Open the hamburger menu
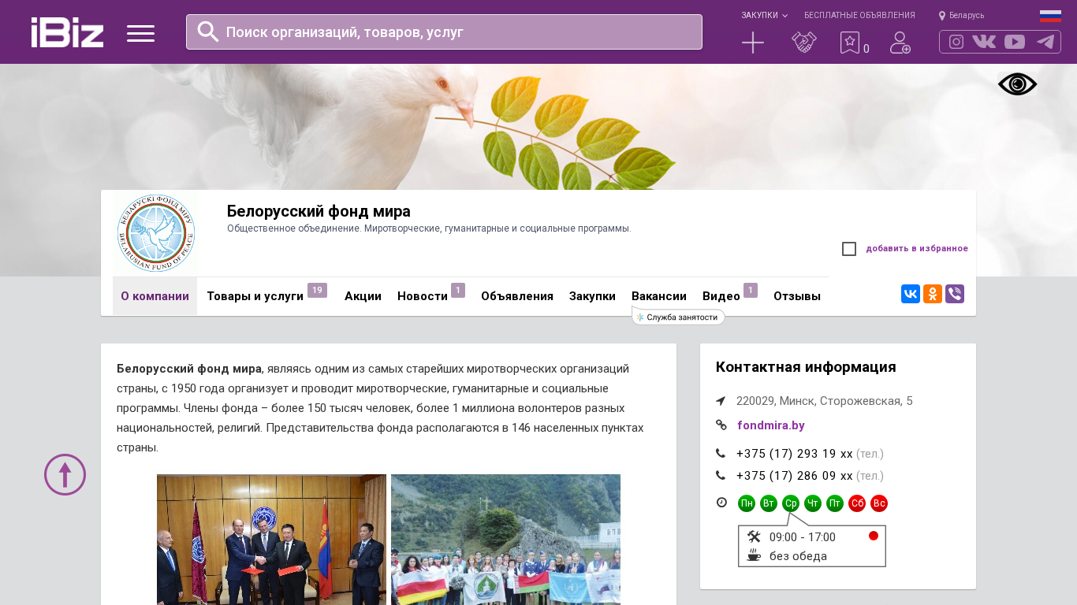 (x=140, y=33)
